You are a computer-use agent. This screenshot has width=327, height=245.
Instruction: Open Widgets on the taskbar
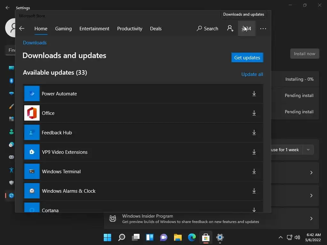(x=150, y=237)
